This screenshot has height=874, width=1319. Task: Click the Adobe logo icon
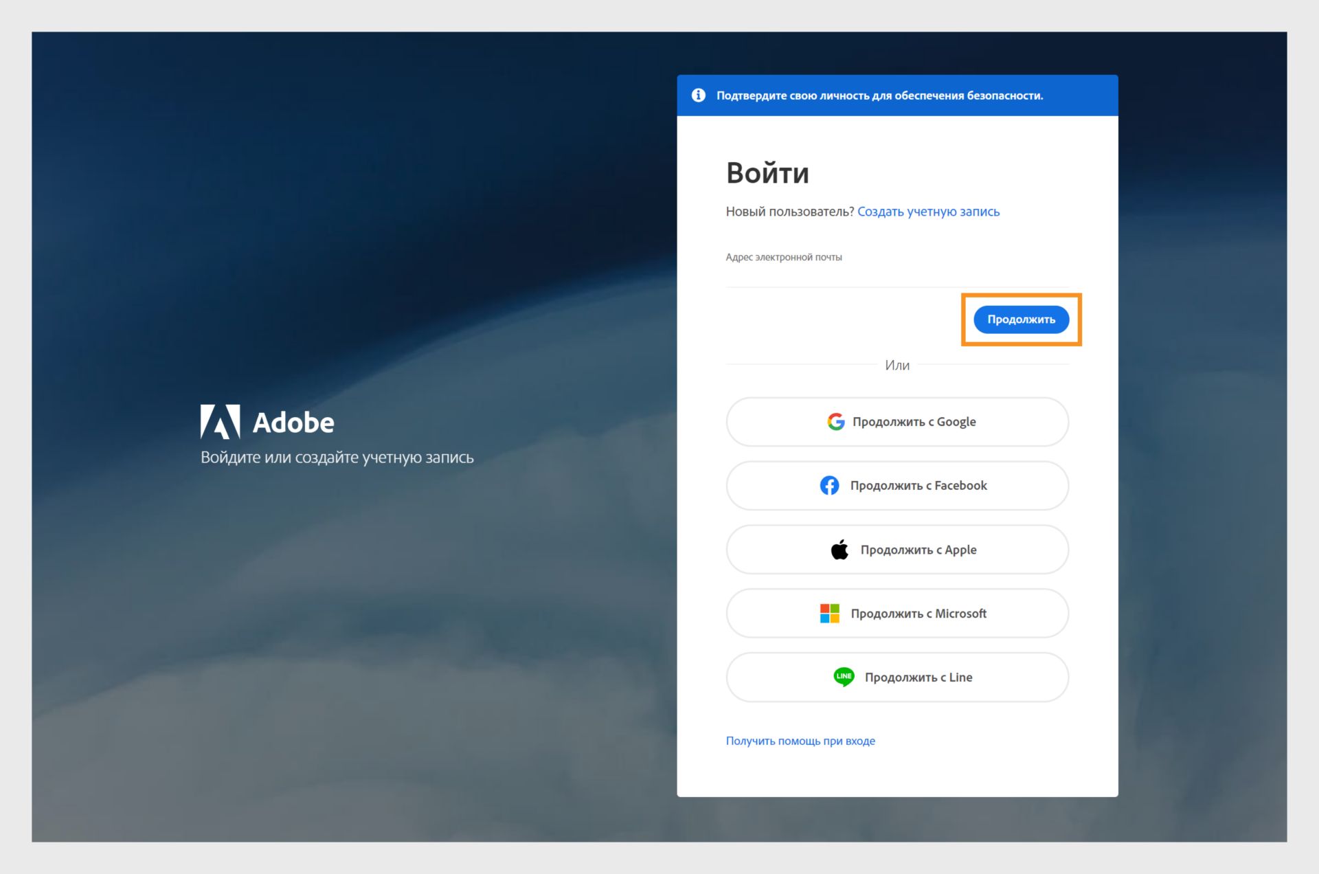pos(220,421)
